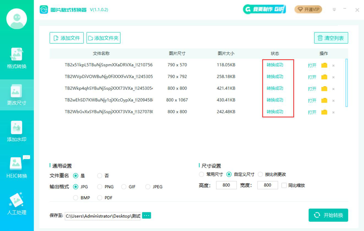Screen dimensions: 364x231
Task: Select the file starting with TB2WbGvXxSY
Action: pos(109,112)
